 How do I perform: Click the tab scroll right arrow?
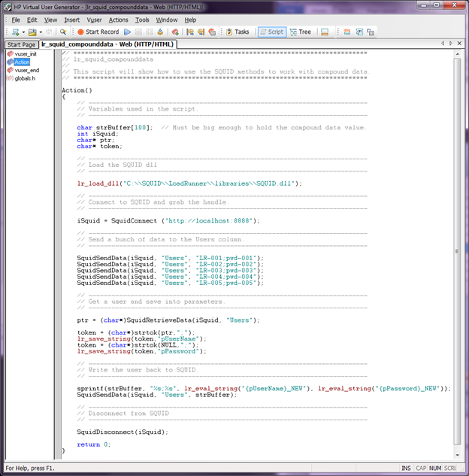(x=451, y=44)
